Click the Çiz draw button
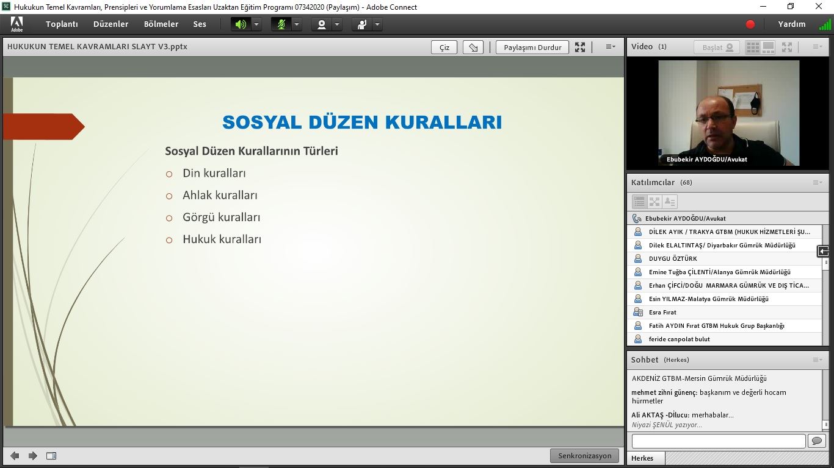The image size is (834, 468). [x=444, y=48]
